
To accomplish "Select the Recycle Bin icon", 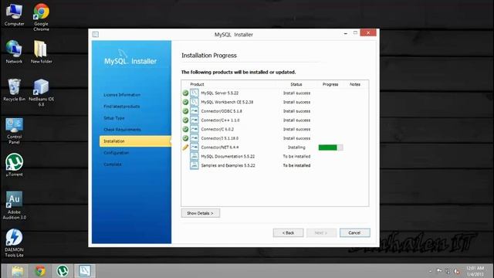I will (14, 90).
